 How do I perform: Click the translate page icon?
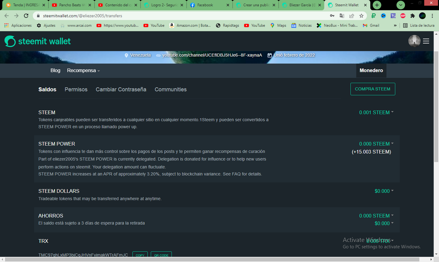tap(342, 16)
